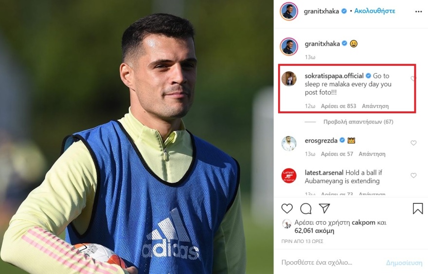Reply to erosgrezda via Απάντηση
Image resolution: width=428 pixels, height=274 pixels.
click(372, 154)
